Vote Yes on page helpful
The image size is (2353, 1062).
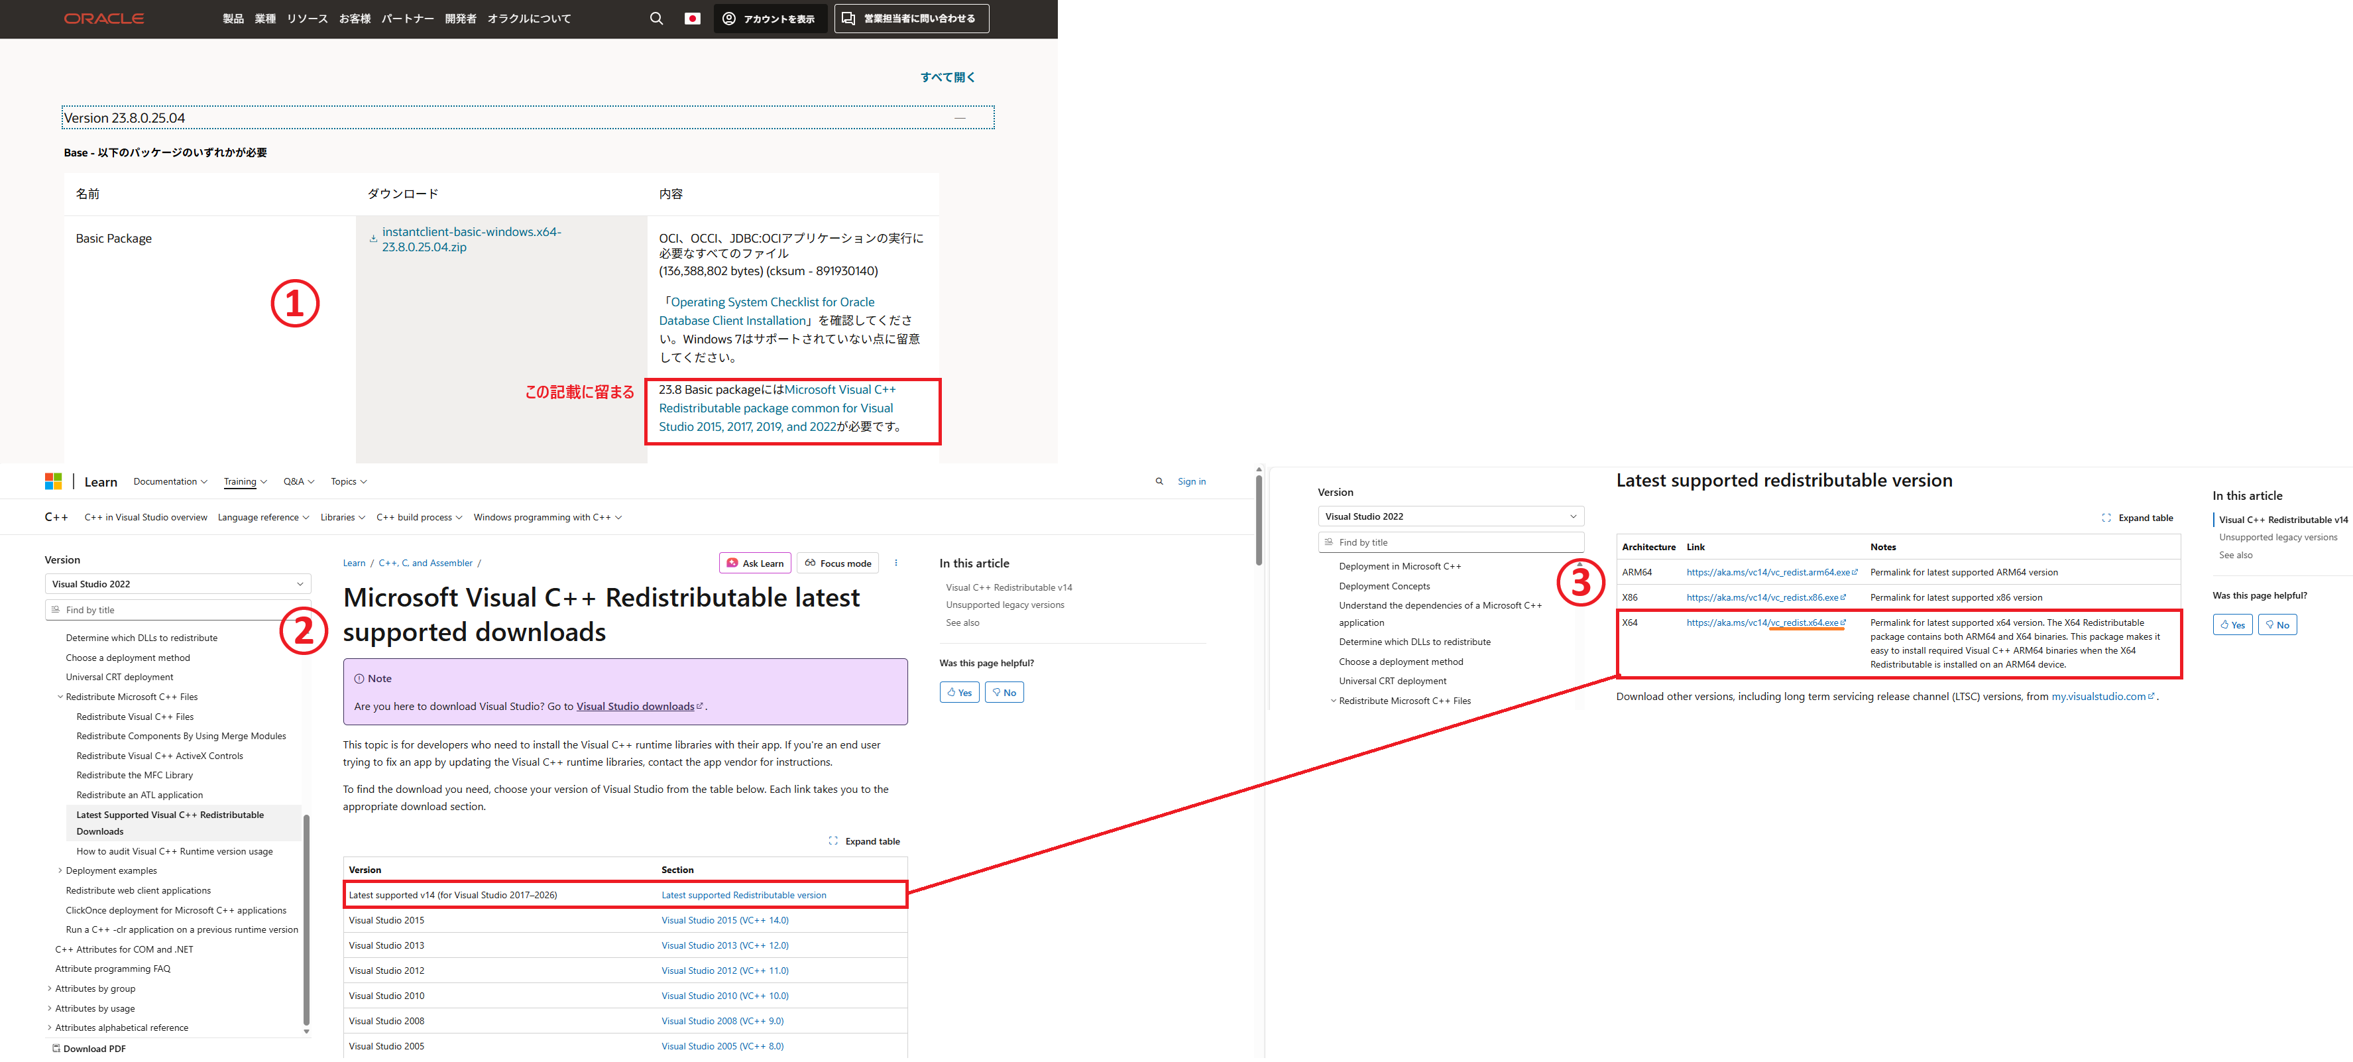[959, 693]
